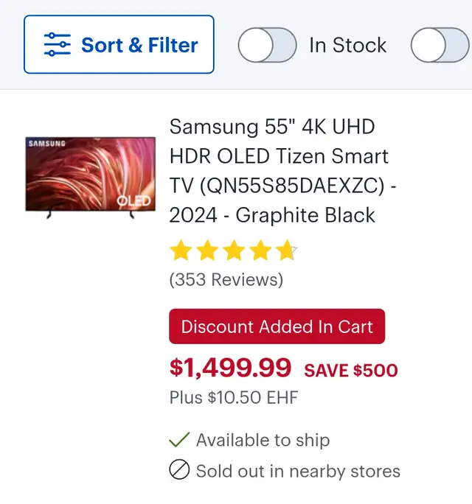Click the In Stock label text
Image resolution: width=472 pixels, height=504 pixels.
(x=347, y=45)
